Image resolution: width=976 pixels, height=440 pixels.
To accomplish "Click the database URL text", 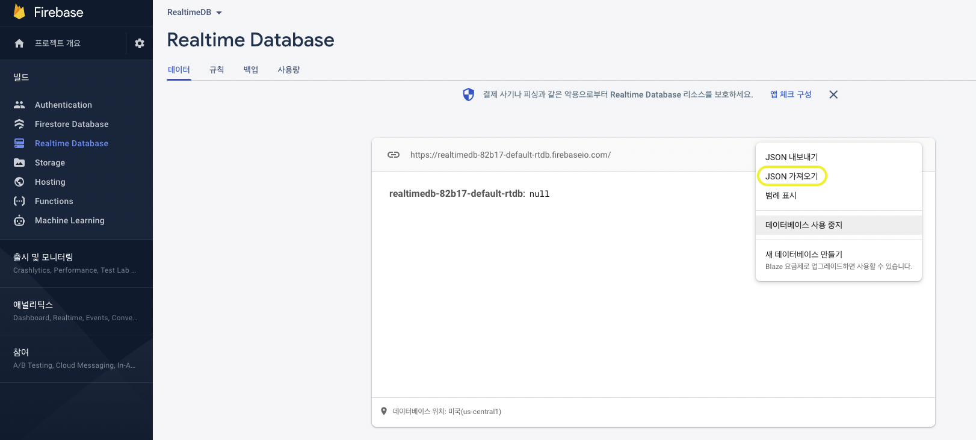I will click(x=510, y=155).
